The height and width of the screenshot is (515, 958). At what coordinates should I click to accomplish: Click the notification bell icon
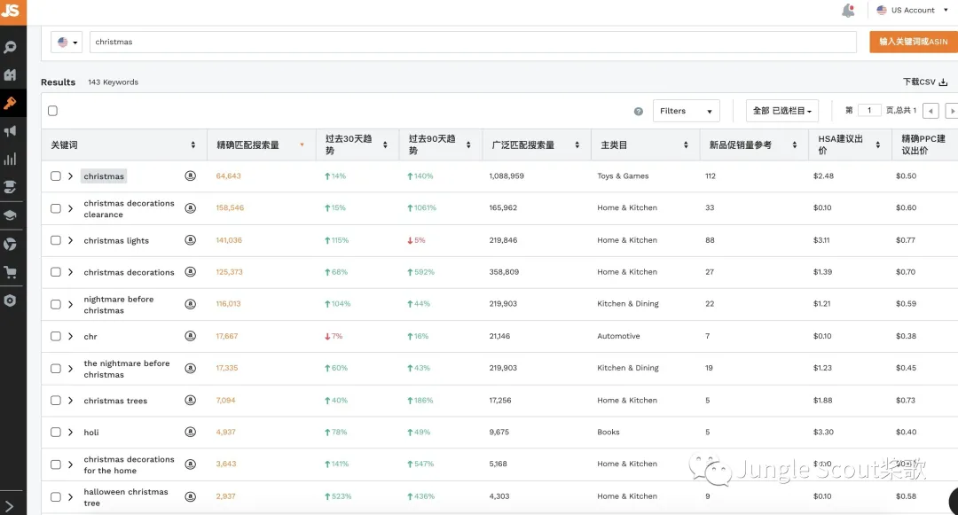click(x=848, y=11)
